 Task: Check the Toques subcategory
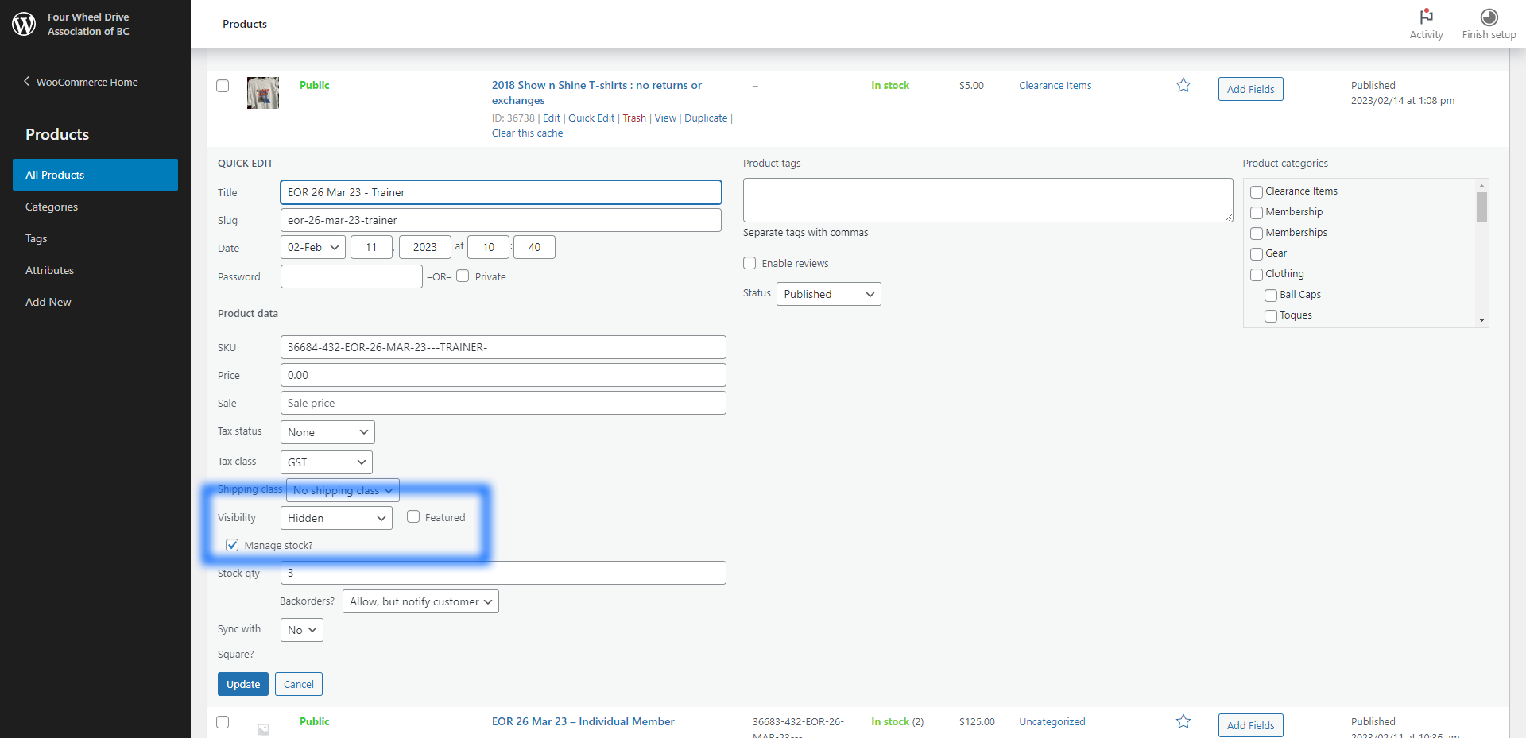tap(1271, 316)
